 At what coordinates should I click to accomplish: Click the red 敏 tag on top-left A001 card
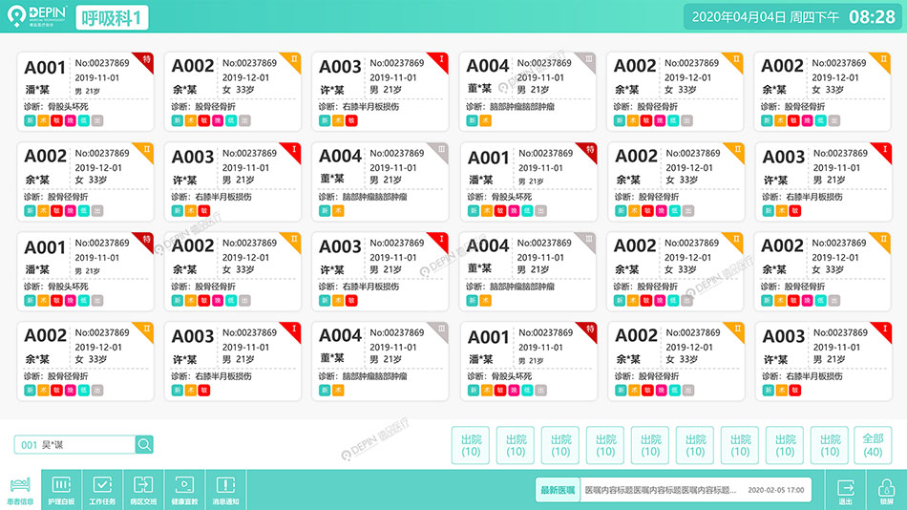coord(57,121)
